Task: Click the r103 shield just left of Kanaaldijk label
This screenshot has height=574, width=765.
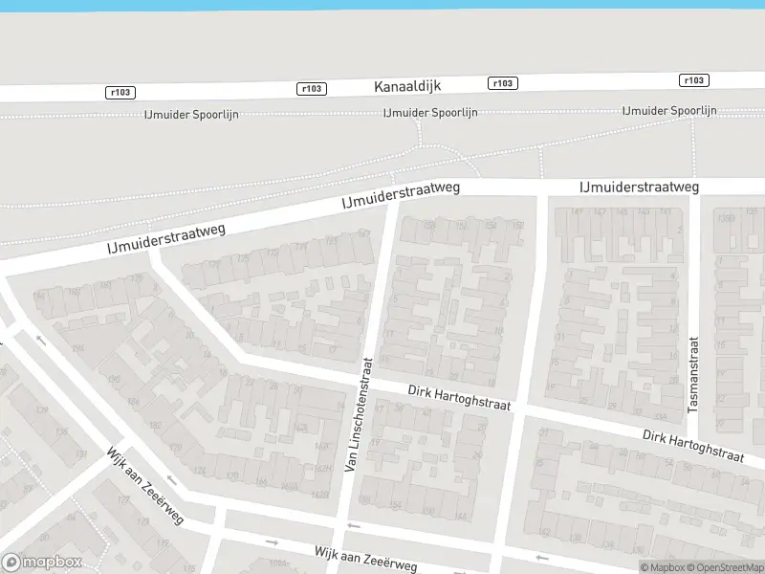Action: [312, 88]
